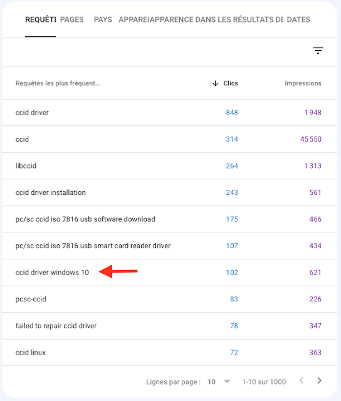The image size is (341, 401).
Task: Click the 'ccid driver windows 10' query row
Action: click(170, 273)
